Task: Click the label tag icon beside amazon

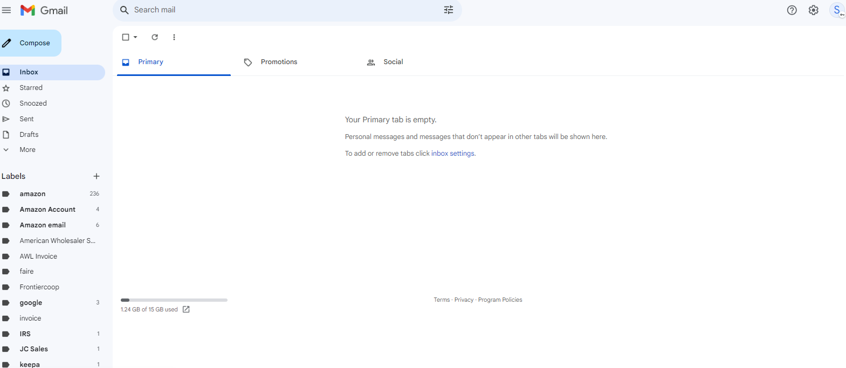Action: click(6, 194)
